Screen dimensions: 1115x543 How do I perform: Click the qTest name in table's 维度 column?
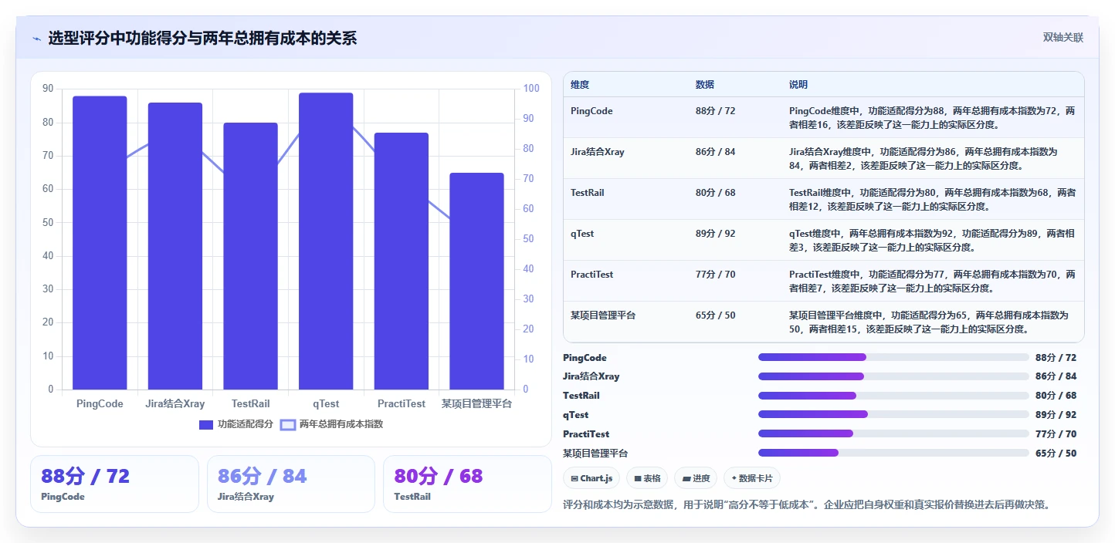click(582, 234)
